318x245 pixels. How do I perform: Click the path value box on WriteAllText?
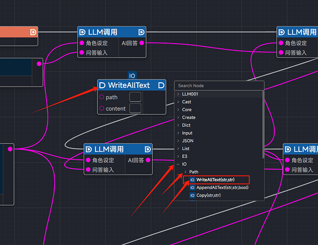[x=135, y=97]
